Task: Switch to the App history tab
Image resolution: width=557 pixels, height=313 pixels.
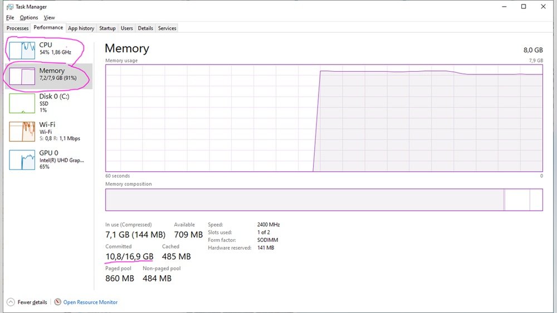Action: (x=81, y=28)
